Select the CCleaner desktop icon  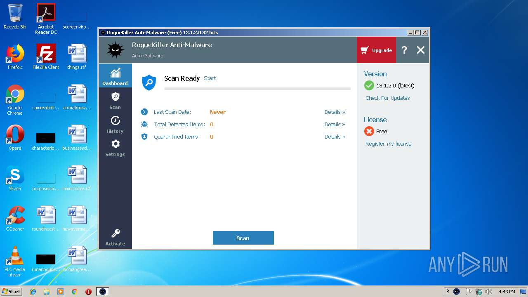[15, 219]
